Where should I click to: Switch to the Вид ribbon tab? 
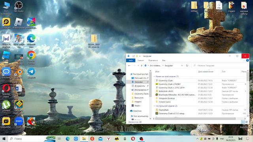tap(164, 60)
